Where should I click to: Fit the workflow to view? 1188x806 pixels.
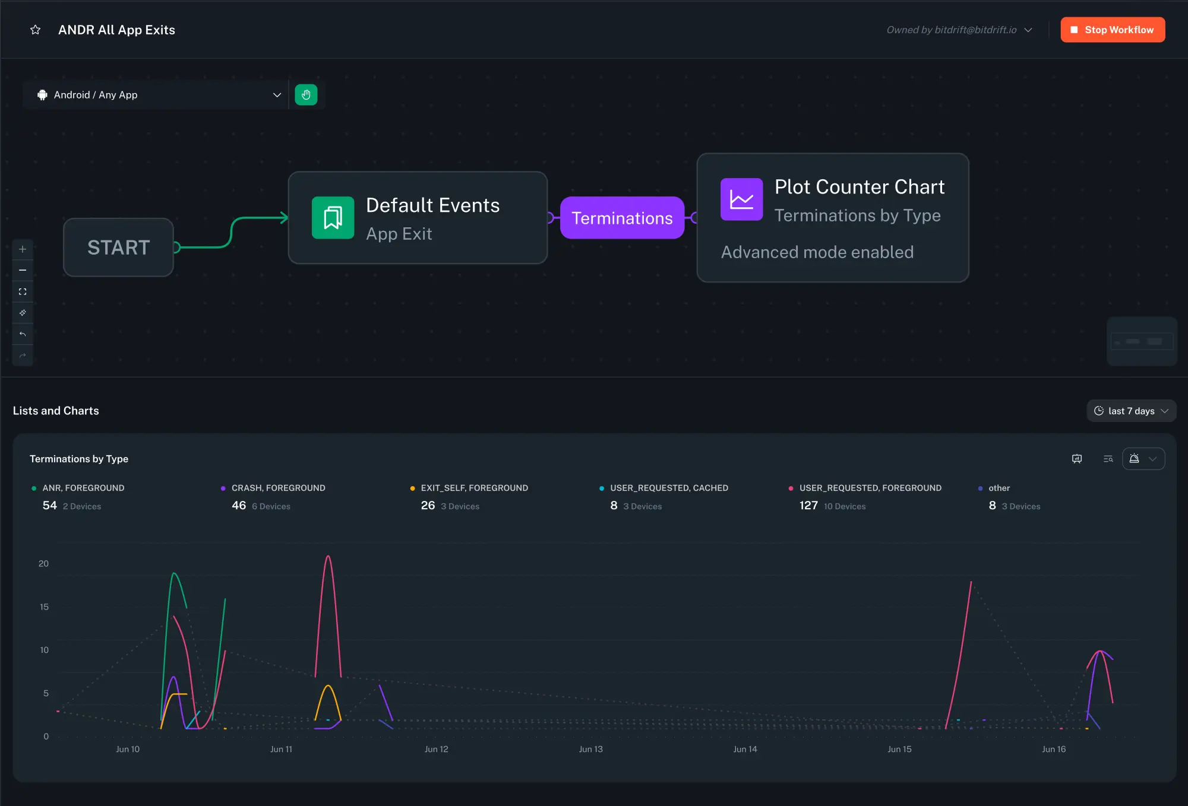coord(23,291)
